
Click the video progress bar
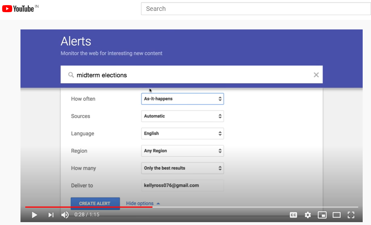click(224, 207)
